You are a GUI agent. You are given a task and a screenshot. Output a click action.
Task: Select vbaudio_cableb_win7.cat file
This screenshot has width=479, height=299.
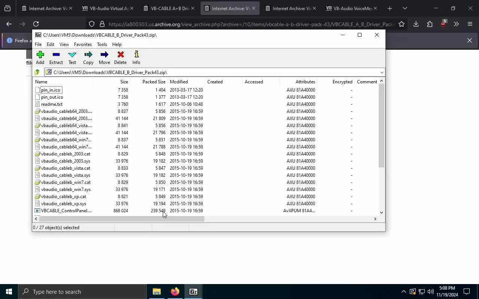coord(66,182)
